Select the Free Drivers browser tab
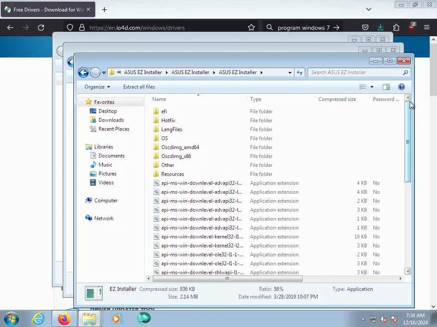437x327 pixels. tap(48, 9)
